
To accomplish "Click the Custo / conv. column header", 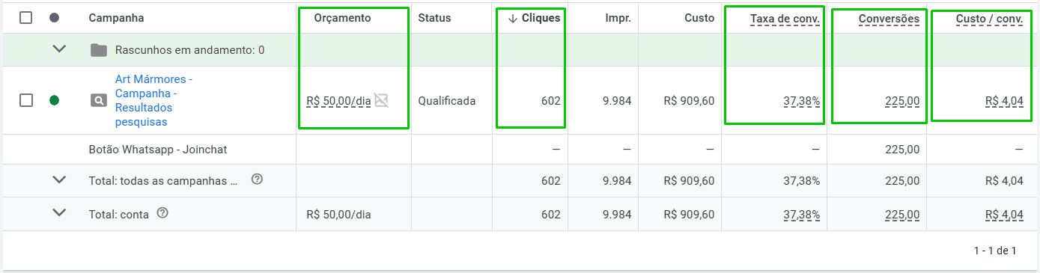I will (989, 18).
